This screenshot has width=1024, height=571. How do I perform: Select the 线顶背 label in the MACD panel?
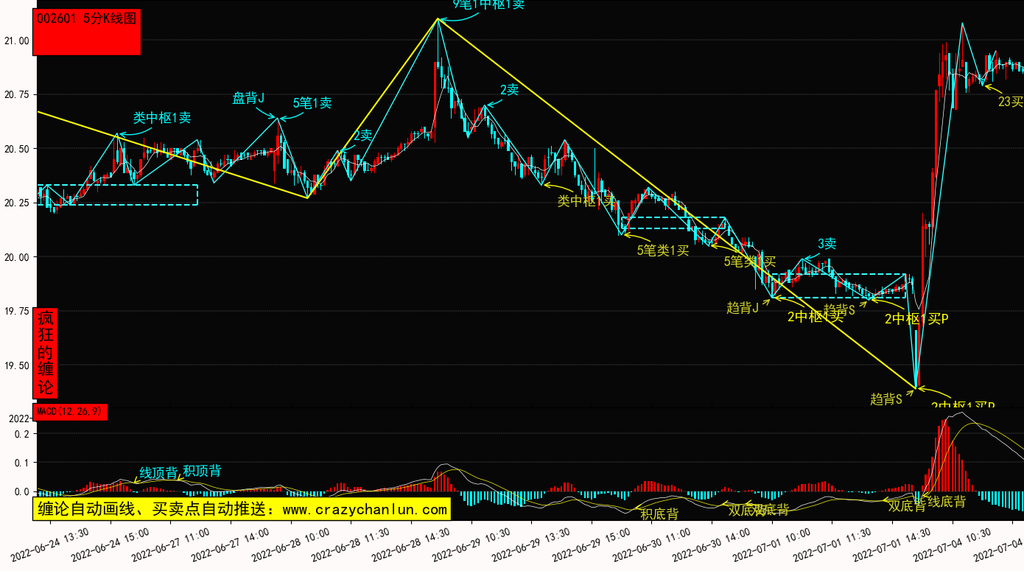(x=159, y=473)
